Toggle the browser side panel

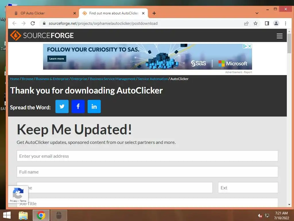click(267, 23)
